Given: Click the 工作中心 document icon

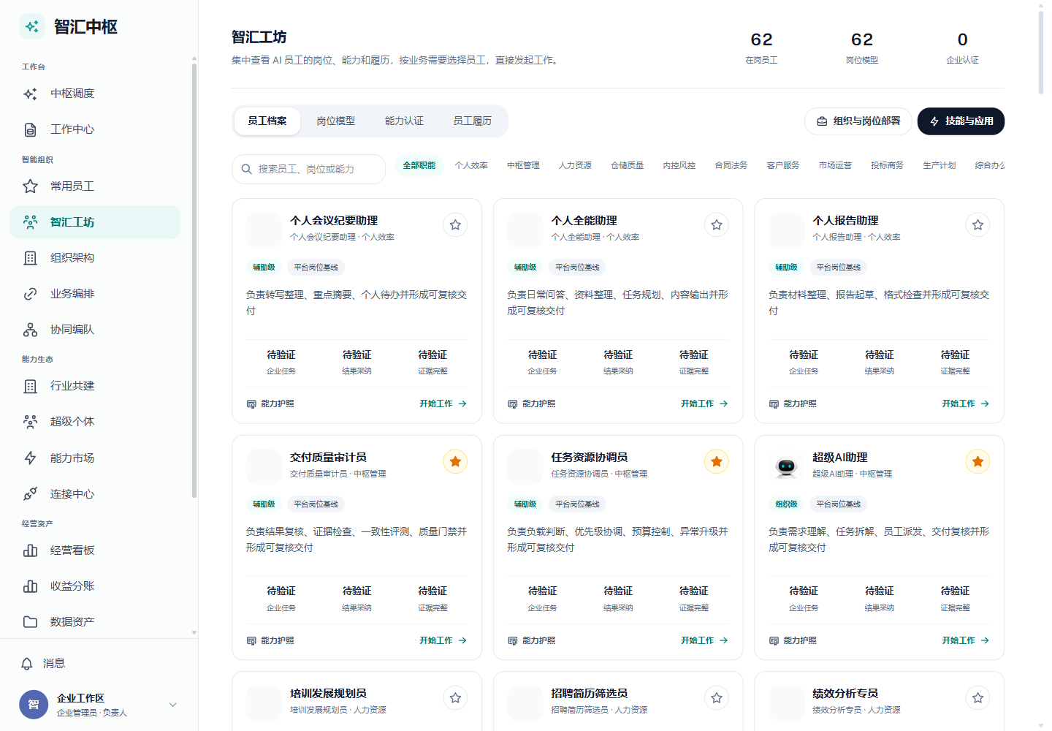Looking at the screenshot, I should coord(30,129).
